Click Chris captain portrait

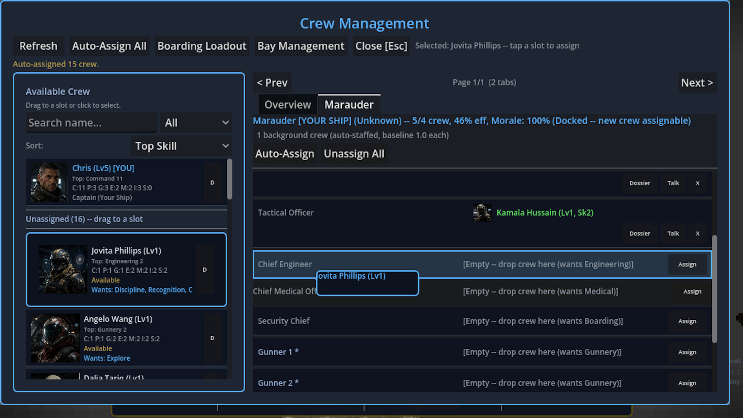(49, 182)
